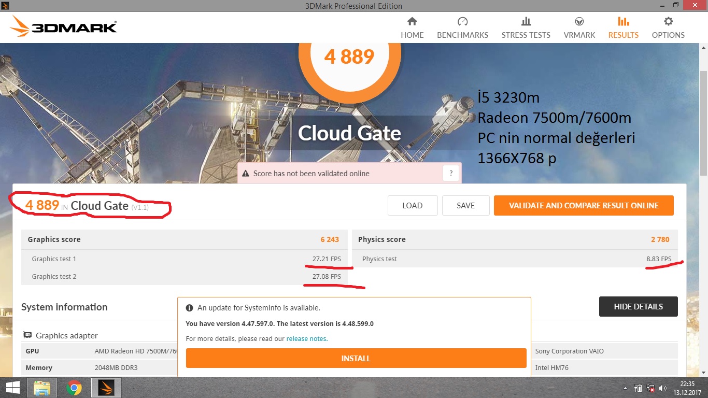Show hidden tray icons arrow
Screen dimensions: 708x398
coord(626,388)
